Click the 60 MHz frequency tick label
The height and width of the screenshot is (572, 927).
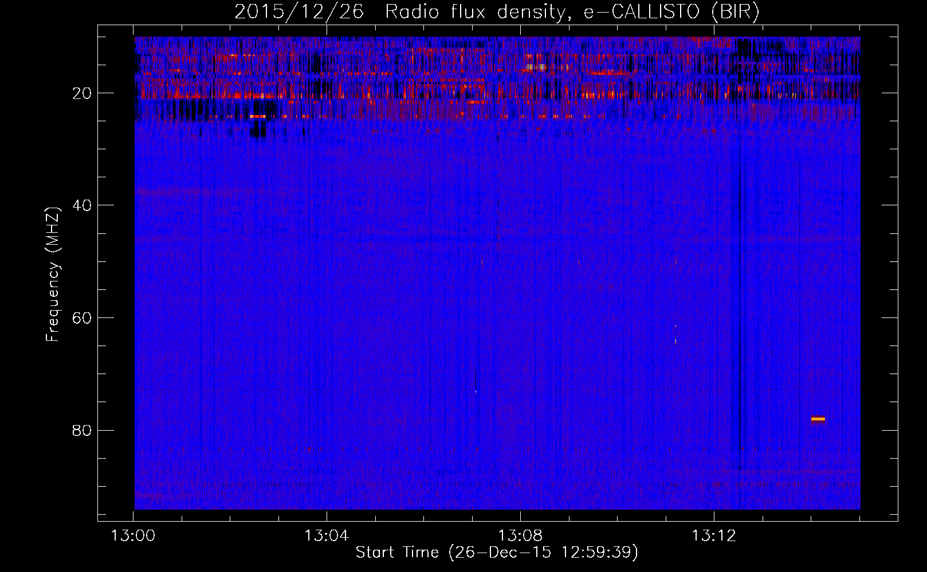tap(83, 318)
